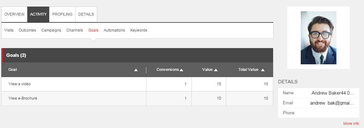
Task: Sort by Conversions arrow icon
Action: [182, 70]
